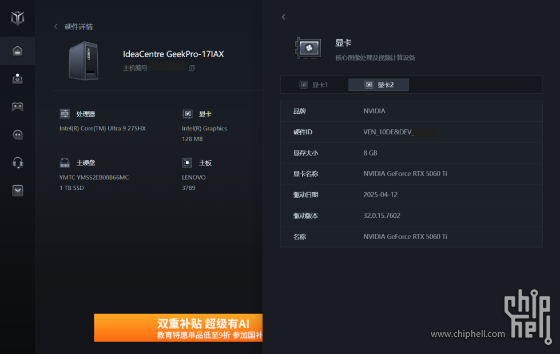This screenshot has width=560, height=354.
Task: Open the shopping bag store sidebar icon
Action: (18, 190)
